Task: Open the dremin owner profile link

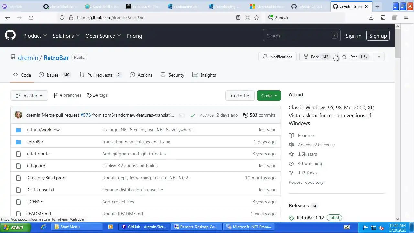Action: pyautogui.click(x=28, y=57)
